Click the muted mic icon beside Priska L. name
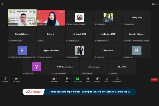 click(x=38, y=41)
